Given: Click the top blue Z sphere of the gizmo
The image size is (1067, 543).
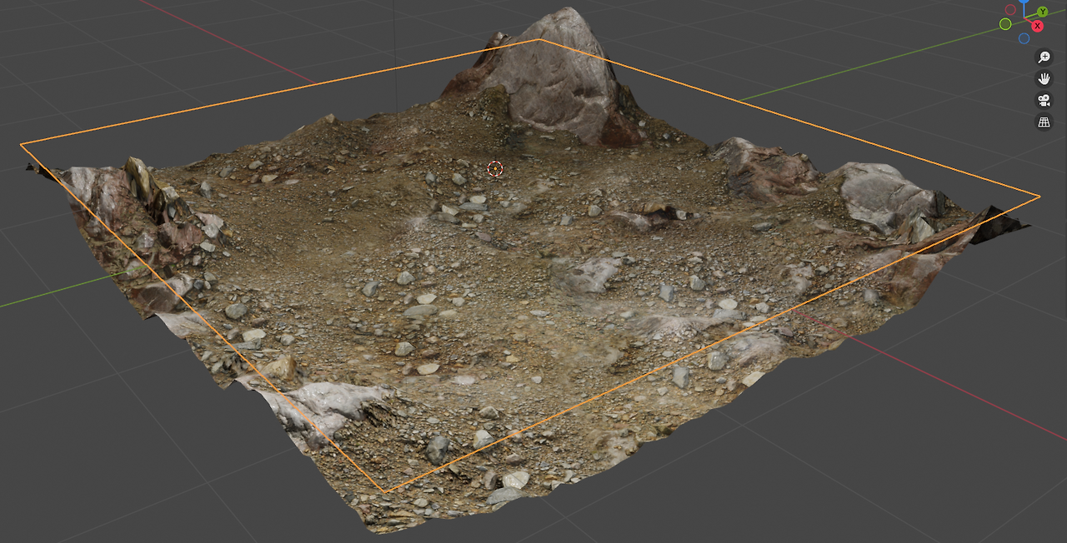Looking at the screenshot, I should click(x=1024, y=3).
